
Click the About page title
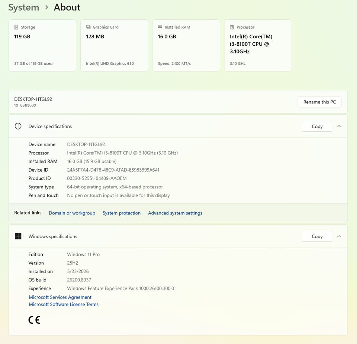(x=67, y=7)
